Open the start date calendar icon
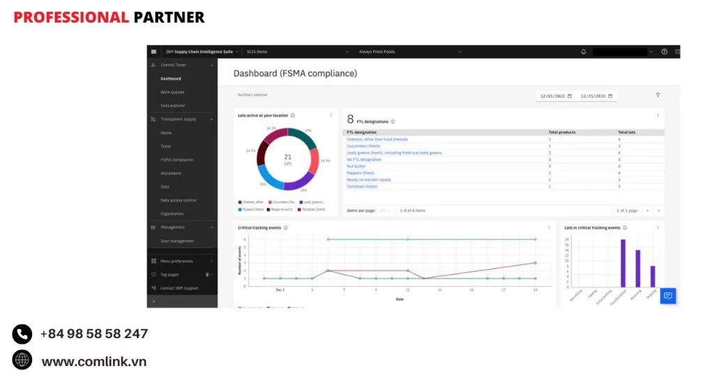The width and height of the screenshot is (714, 375). coord(570,96)
